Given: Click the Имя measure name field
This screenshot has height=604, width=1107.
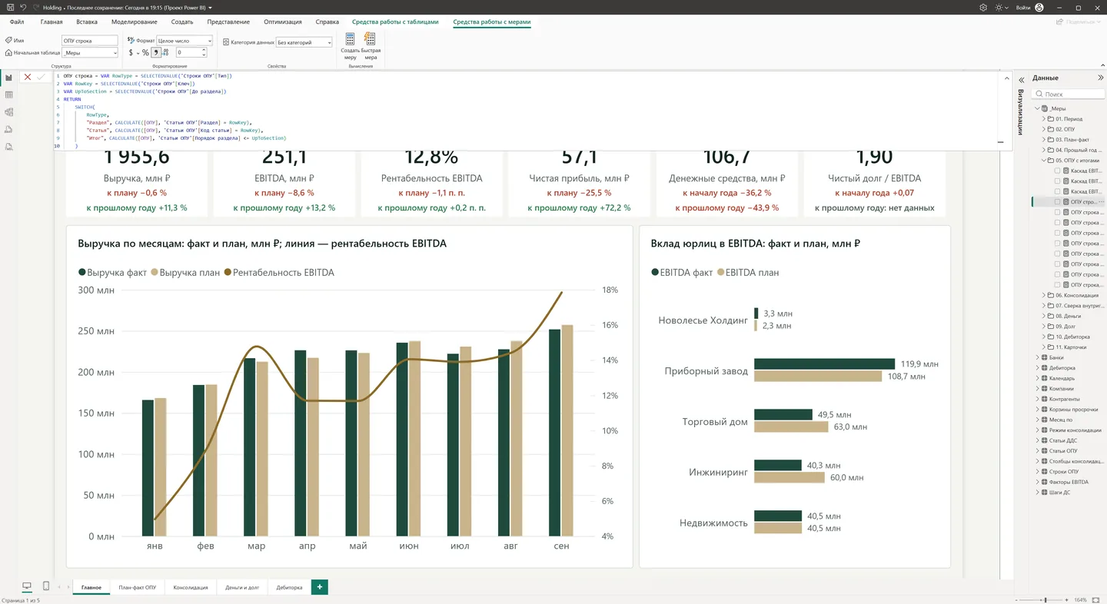Looking at the screenshot, I should pyautogui.click(x=90, y=40).
